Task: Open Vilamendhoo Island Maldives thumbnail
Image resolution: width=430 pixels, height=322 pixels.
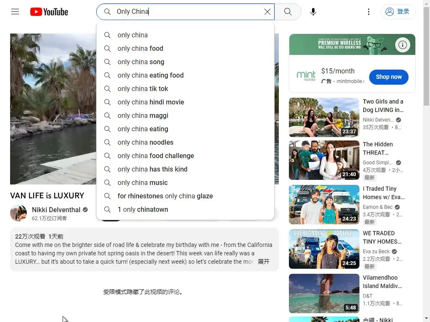Action: [324, 293]
